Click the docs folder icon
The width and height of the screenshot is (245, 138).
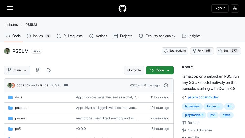(x=10, y=97)
